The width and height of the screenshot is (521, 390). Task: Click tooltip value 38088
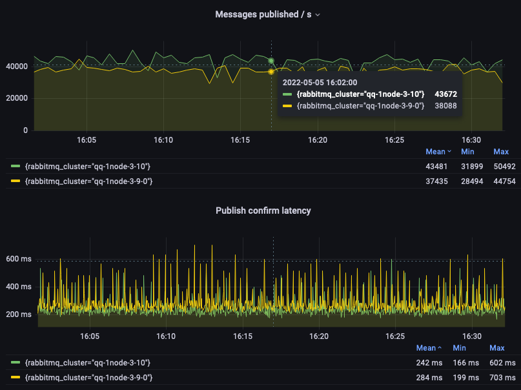pyautogui.click(x=445, y=106)
